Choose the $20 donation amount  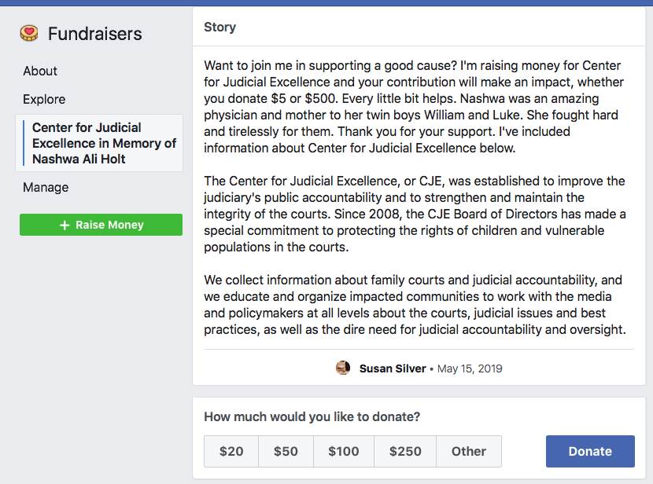[231, 451]
